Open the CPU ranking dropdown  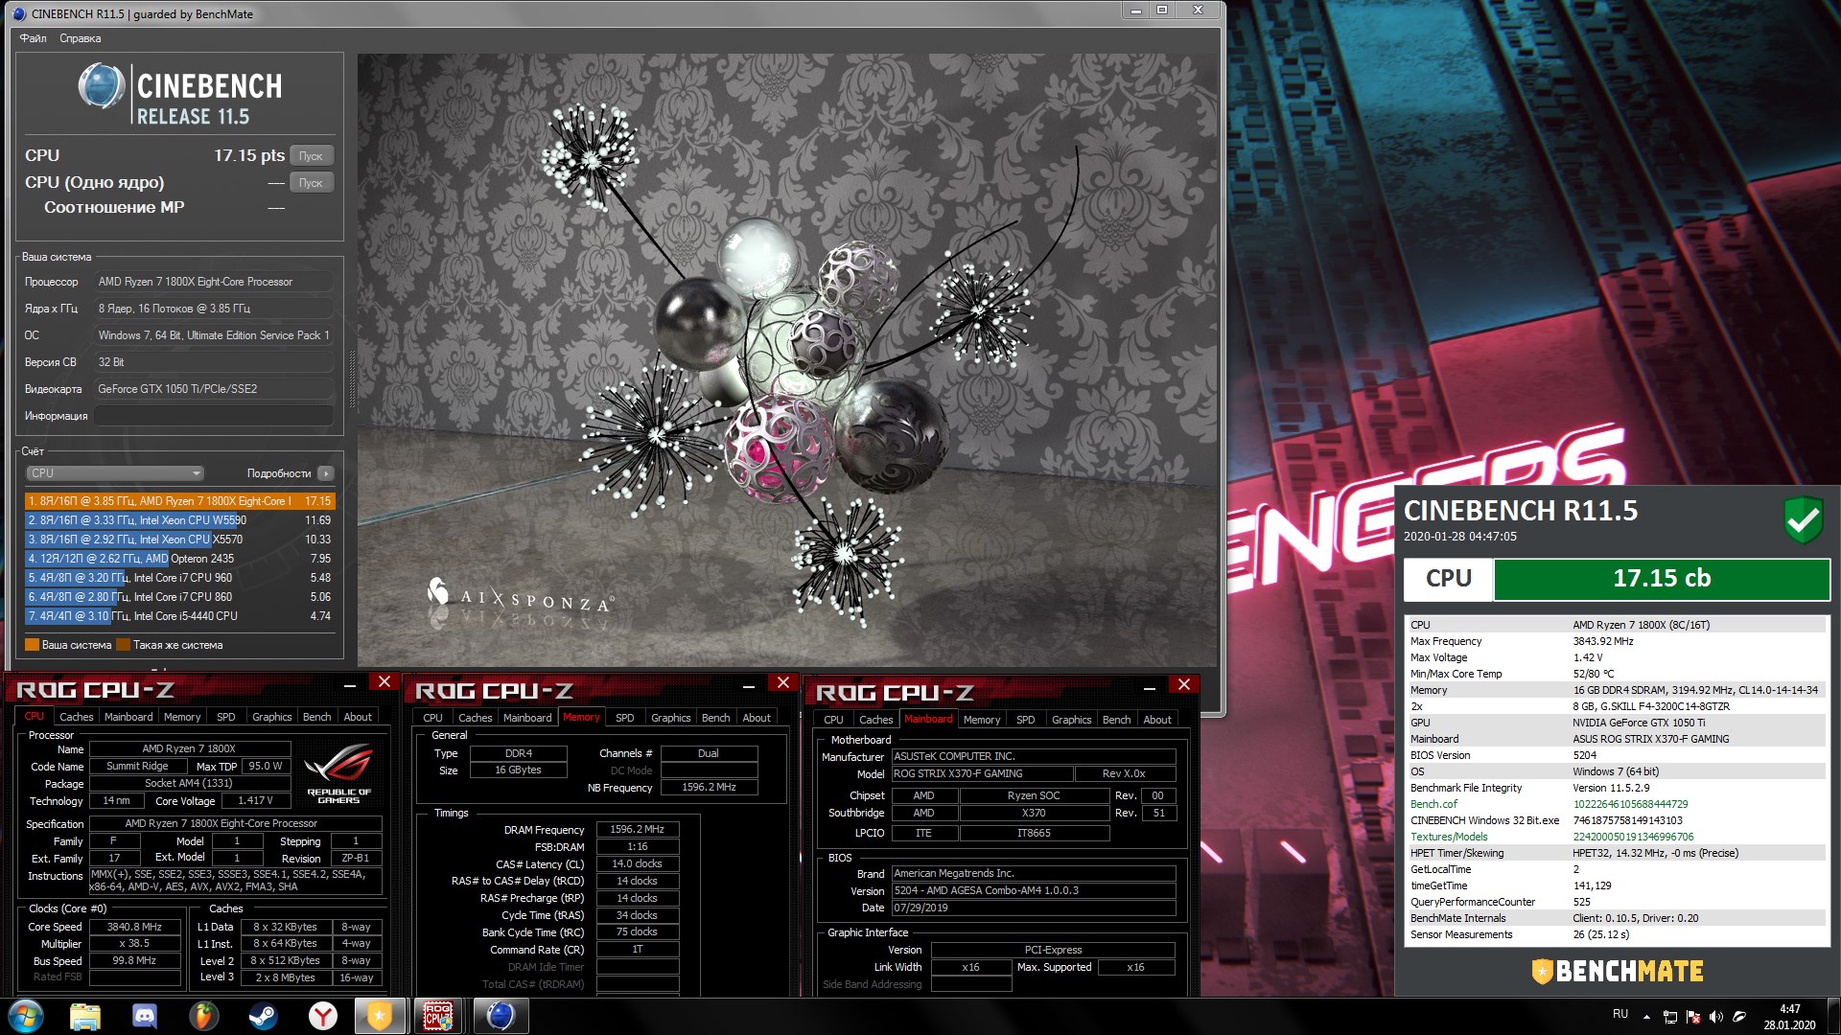tap(115, 473)
